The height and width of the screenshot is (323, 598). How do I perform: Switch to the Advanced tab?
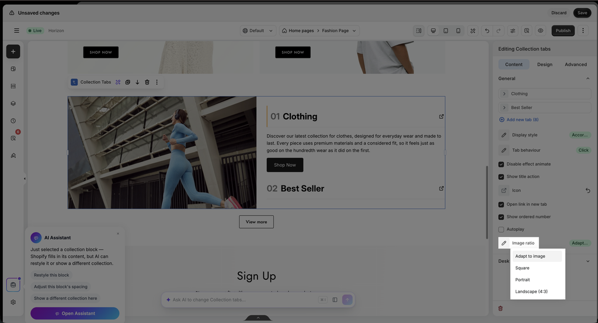coord(575,64)
